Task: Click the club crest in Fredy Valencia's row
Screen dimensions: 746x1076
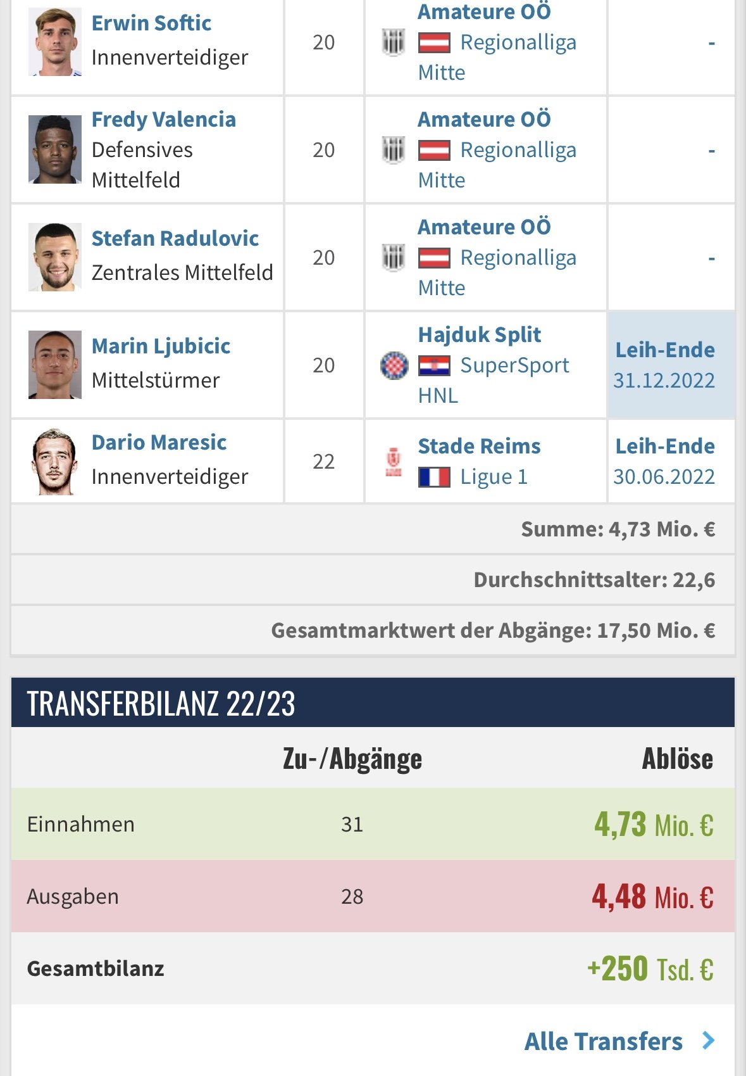Action: 394,151
